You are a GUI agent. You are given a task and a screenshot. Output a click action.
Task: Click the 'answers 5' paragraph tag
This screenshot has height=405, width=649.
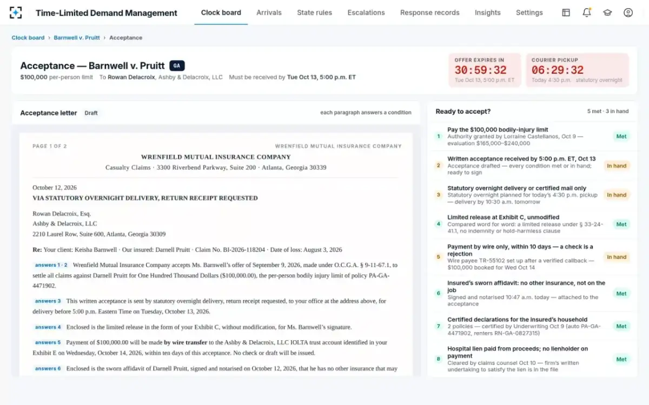(x=48, y=342)
